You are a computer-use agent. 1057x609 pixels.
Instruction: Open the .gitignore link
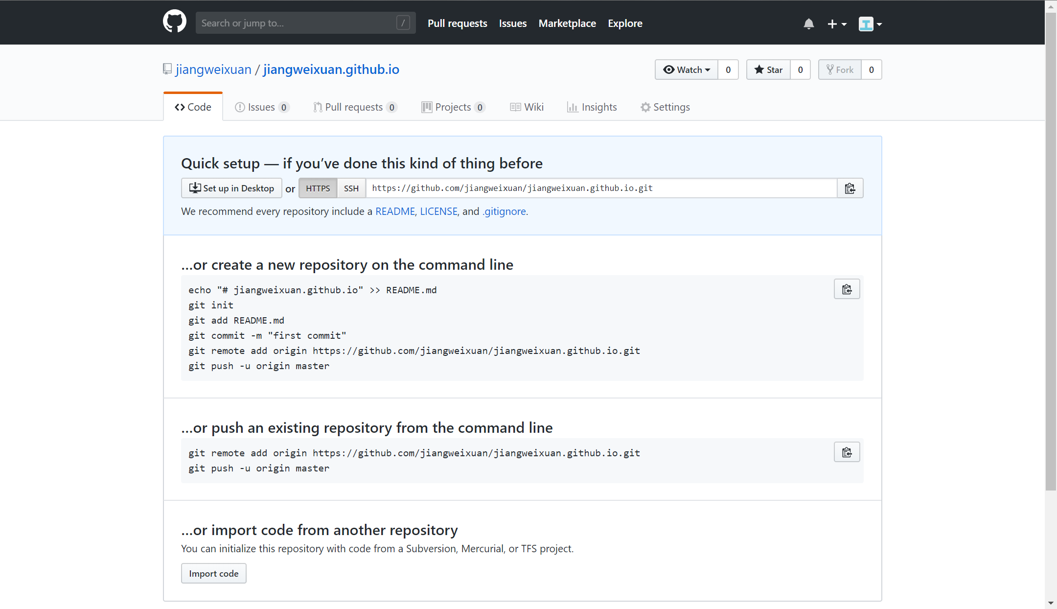pos(504,211)
